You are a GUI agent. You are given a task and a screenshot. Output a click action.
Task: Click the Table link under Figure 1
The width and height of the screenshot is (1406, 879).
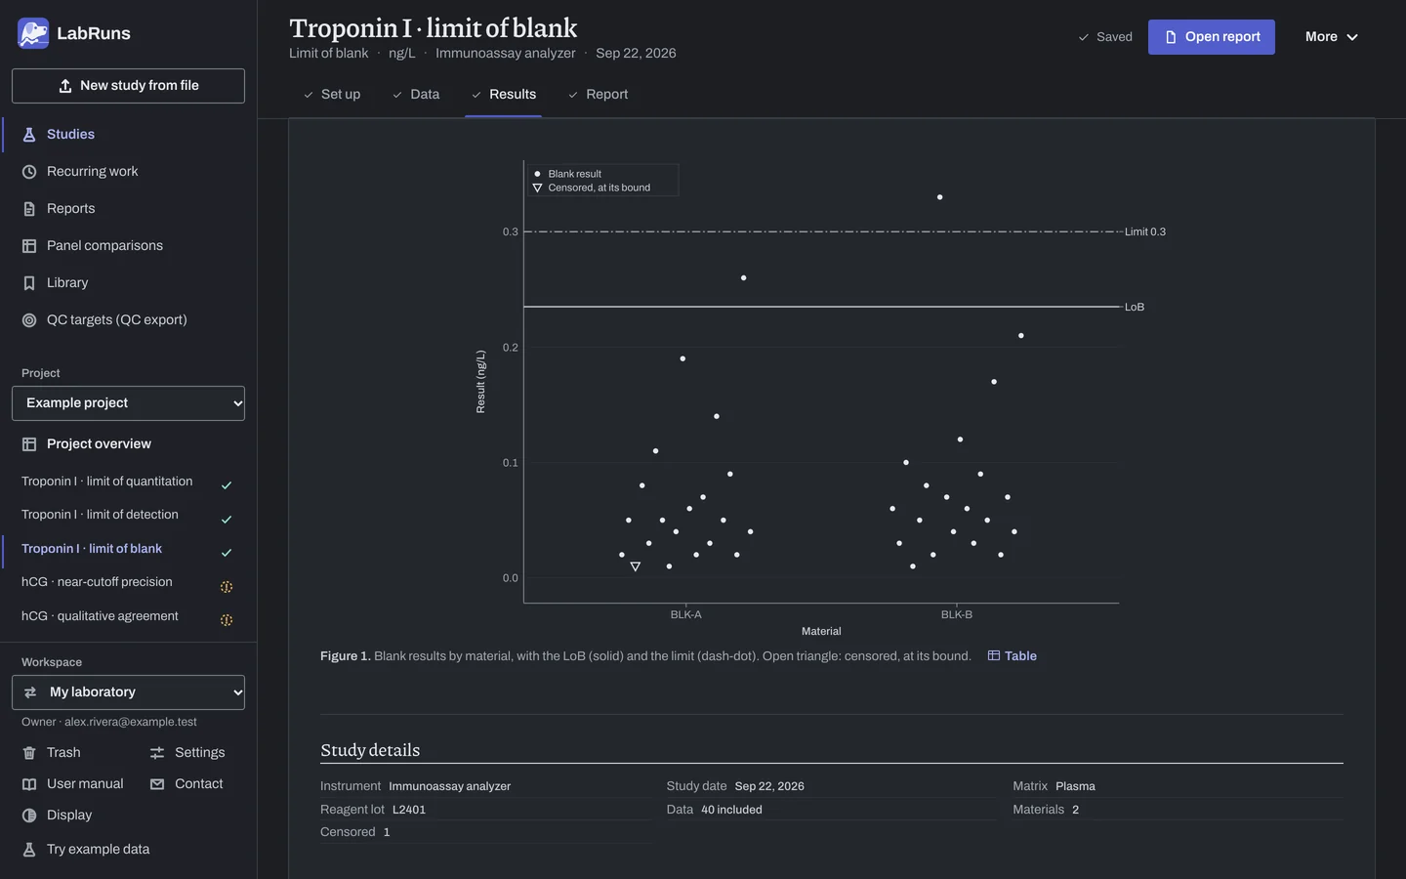point(1013,656)
